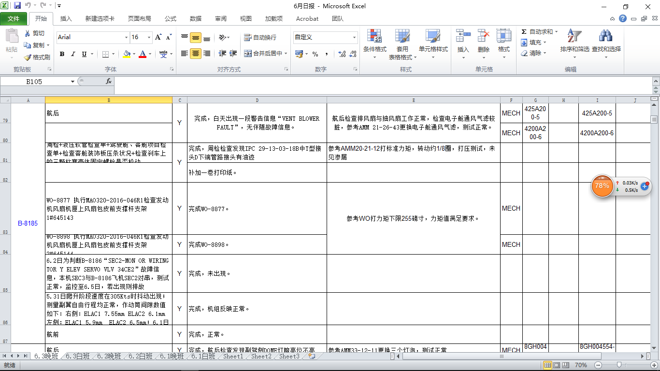The height and width of the screenshot is (371, 660).
Task: Switch to Formulas (公式) tab
Action: pyautogui.click(x=170, y=19)
